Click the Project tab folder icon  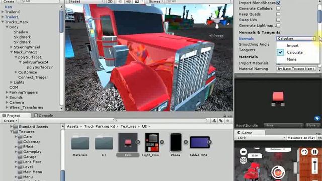point(4,116)
